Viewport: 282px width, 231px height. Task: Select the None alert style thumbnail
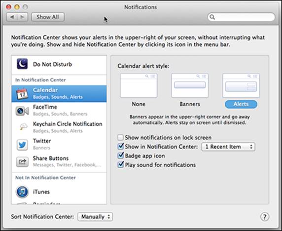pos(139,85)
